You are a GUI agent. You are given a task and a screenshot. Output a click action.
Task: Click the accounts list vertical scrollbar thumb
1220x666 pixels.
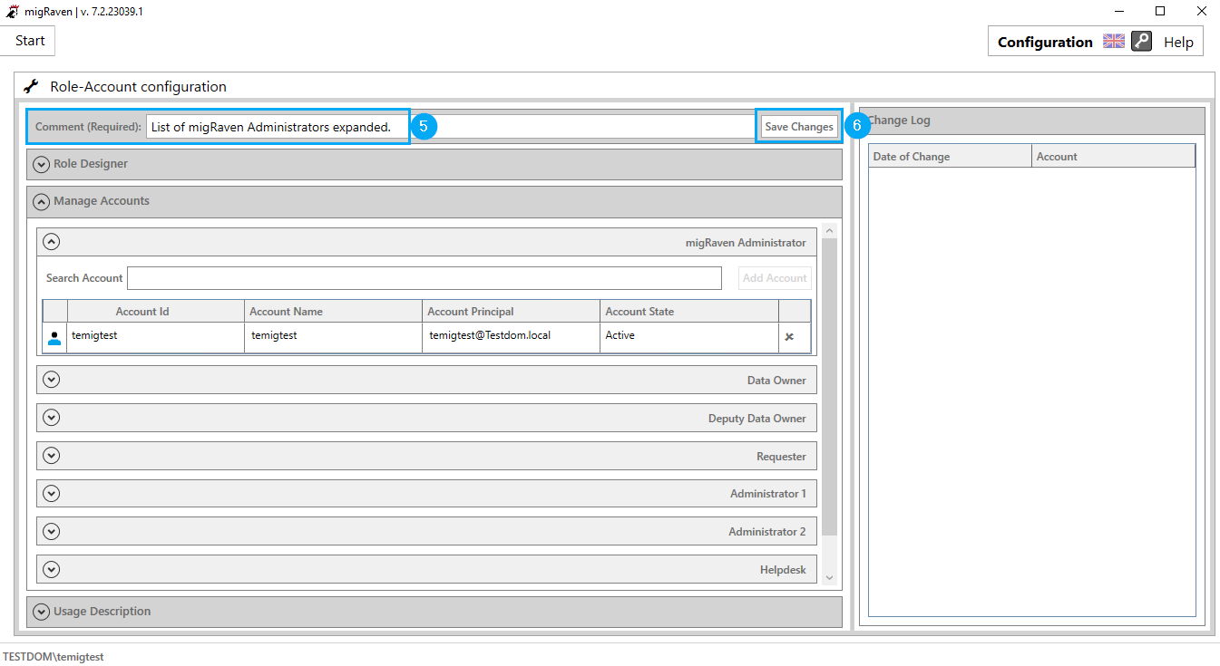pos(829,388)
